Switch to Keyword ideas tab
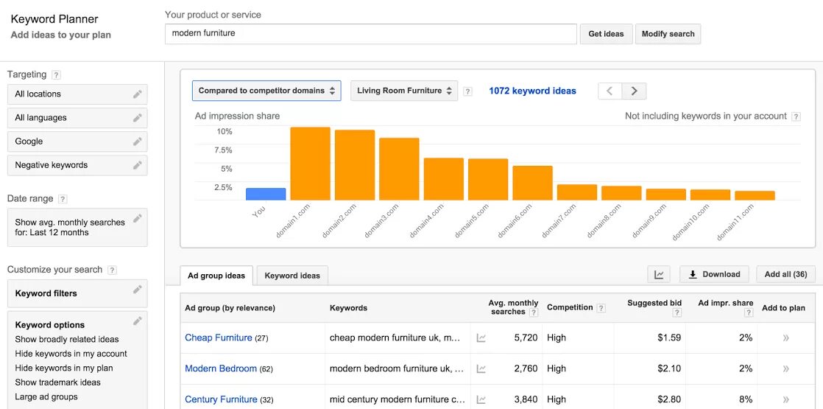 pos(292,276)
